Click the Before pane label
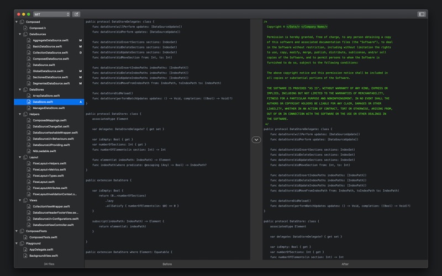 pyautogui.click(x=167, y=264)
